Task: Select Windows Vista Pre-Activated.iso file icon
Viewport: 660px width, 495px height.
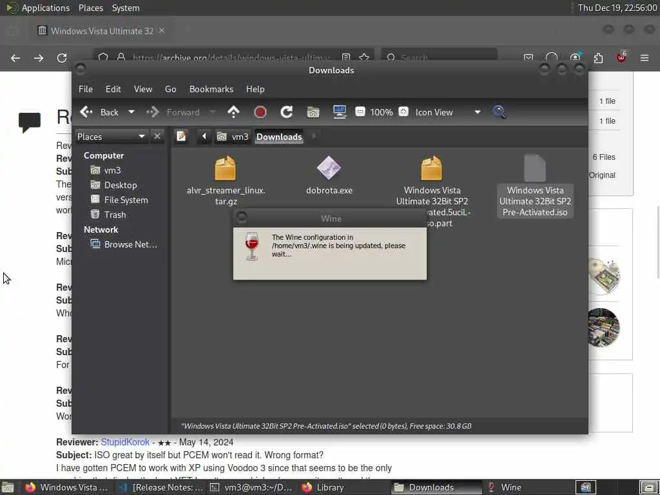Action: pos(535,168)
